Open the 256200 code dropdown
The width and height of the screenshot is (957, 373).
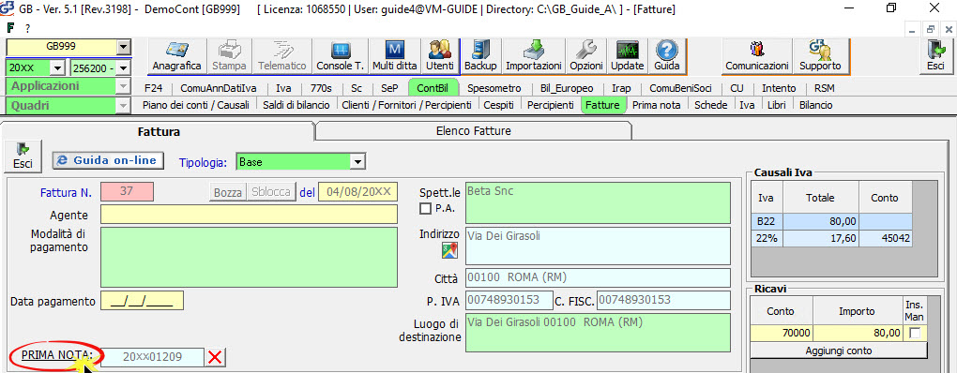coord(124,68)
